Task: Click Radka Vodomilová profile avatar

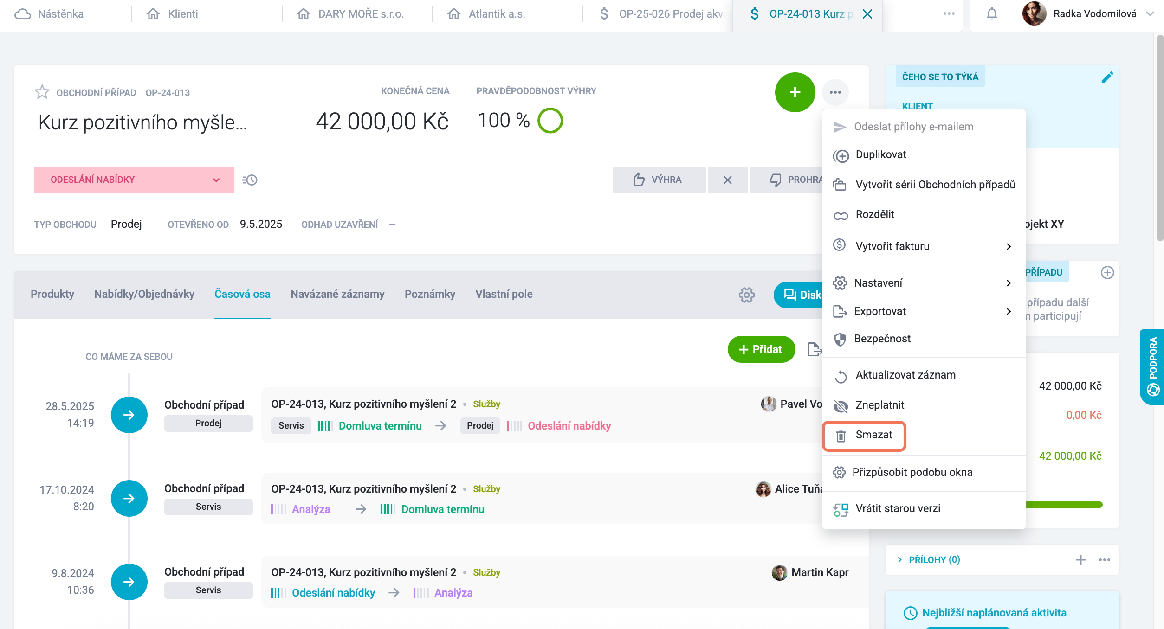Action: (x=1034, y=14)
